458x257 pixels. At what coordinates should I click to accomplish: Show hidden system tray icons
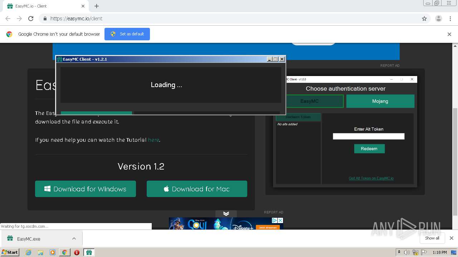[399, 252]
